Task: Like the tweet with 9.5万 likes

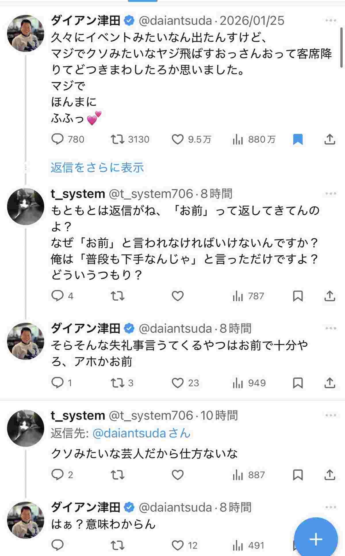Action: tap(178, 139)
